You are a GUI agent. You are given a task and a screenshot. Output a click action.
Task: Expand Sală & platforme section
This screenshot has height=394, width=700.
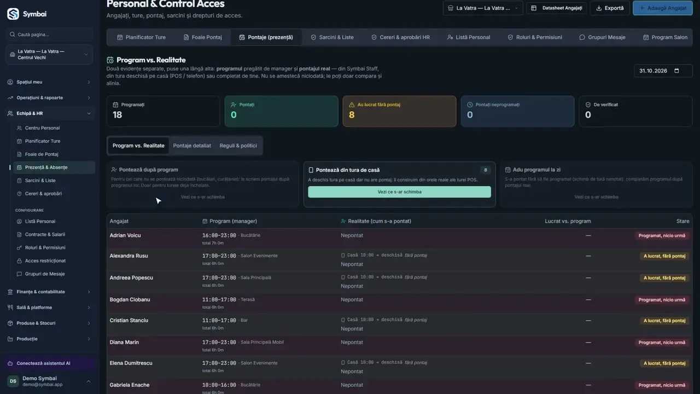[x=50, y=308]
